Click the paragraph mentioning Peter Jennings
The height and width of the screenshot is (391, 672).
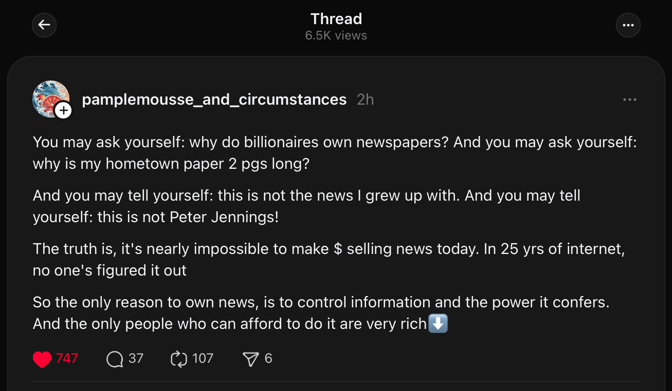coord(306,206)
